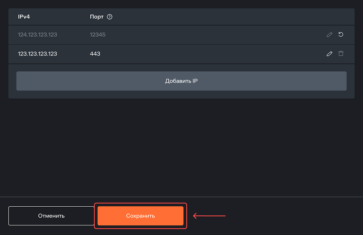Click the IPv4 column header
This screenshot has height=235, width=363.
tap(24, 17)
